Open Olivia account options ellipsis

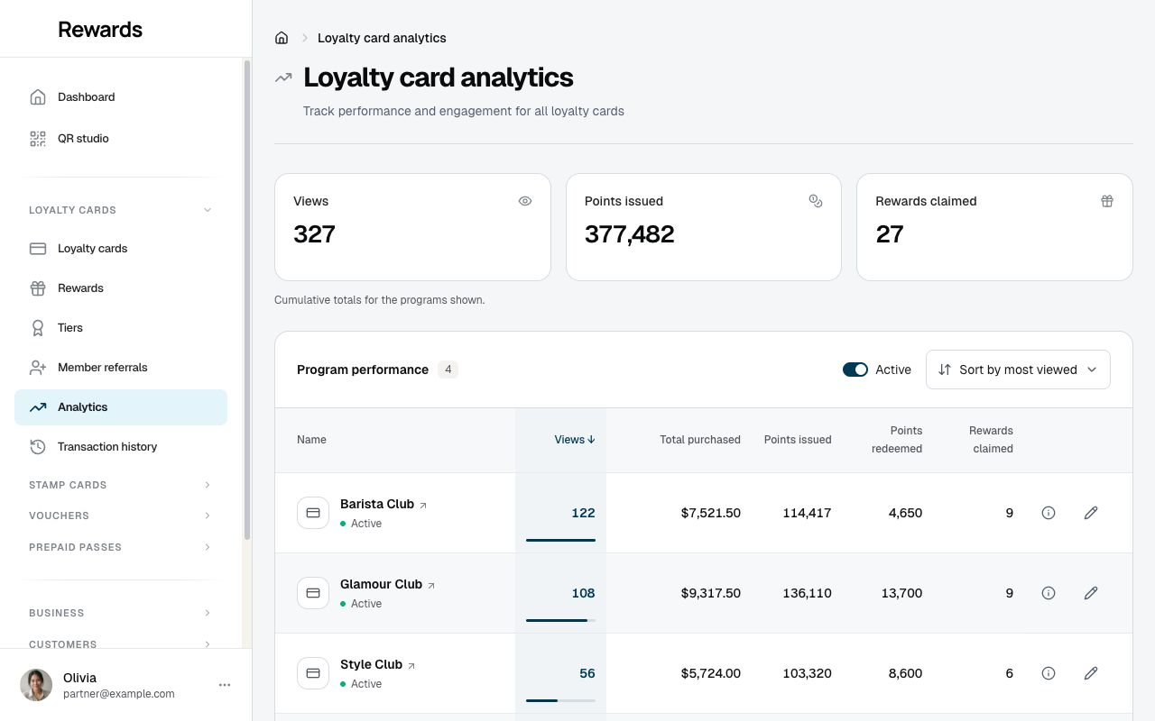tap(225, 685)
